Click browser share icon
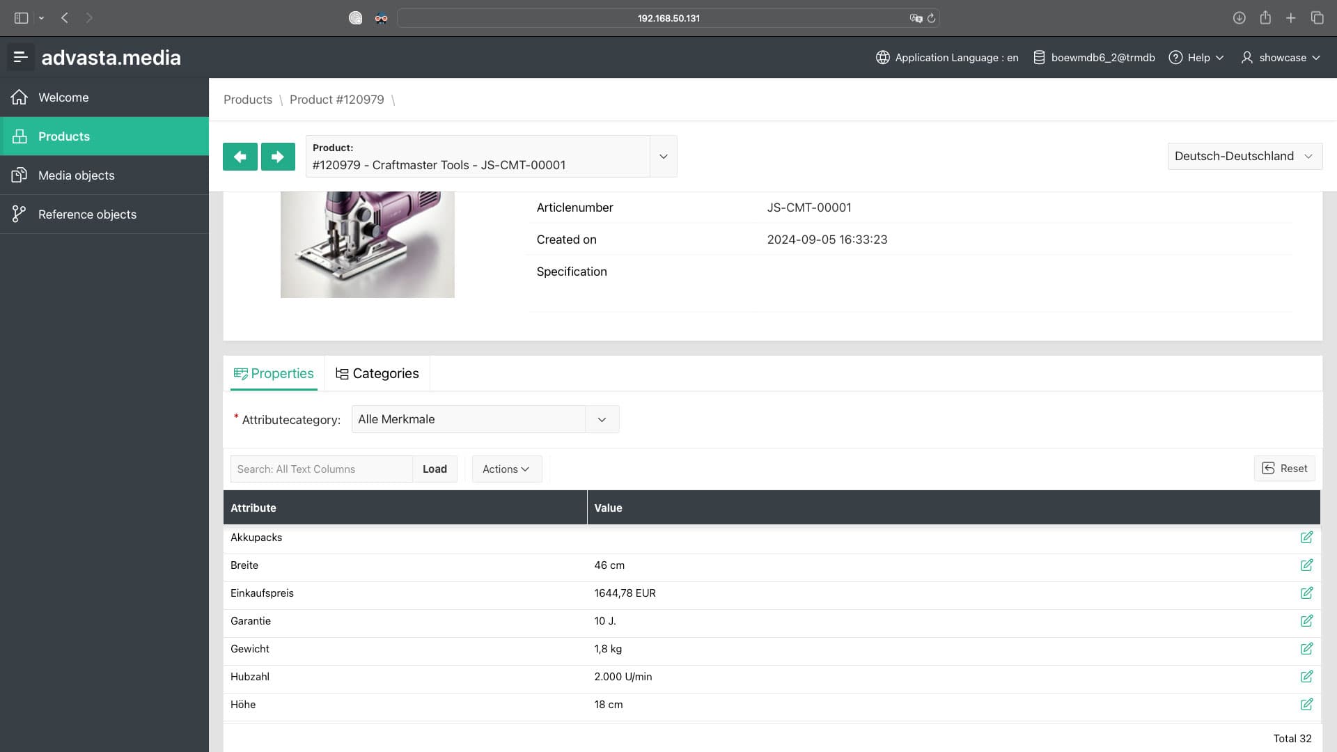 point(1265,18)
